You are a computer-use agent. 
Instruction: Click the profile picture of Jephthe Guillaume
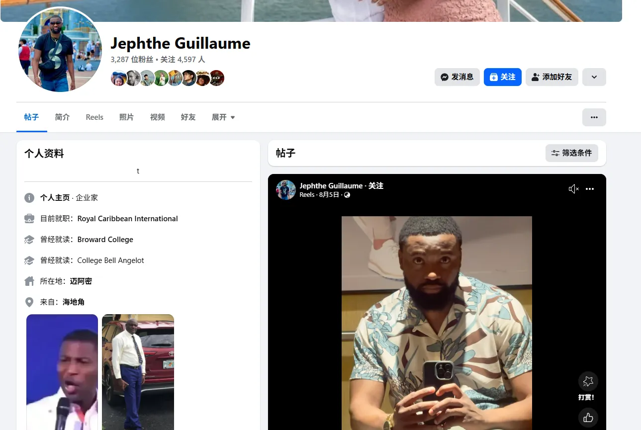tap(60, 50)
